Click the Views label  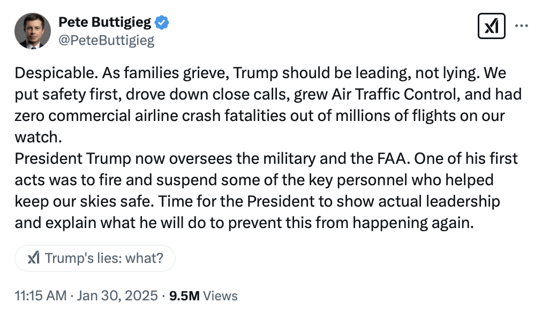pos(221,296)
